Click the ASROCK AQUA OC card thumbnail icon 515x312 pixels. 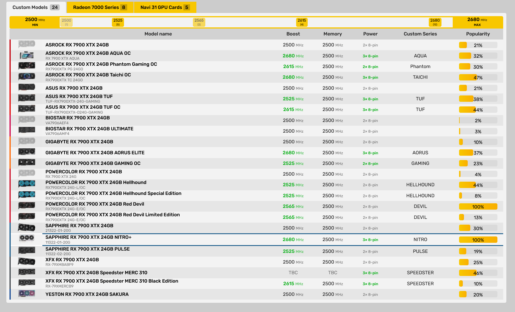coord(26,55)
